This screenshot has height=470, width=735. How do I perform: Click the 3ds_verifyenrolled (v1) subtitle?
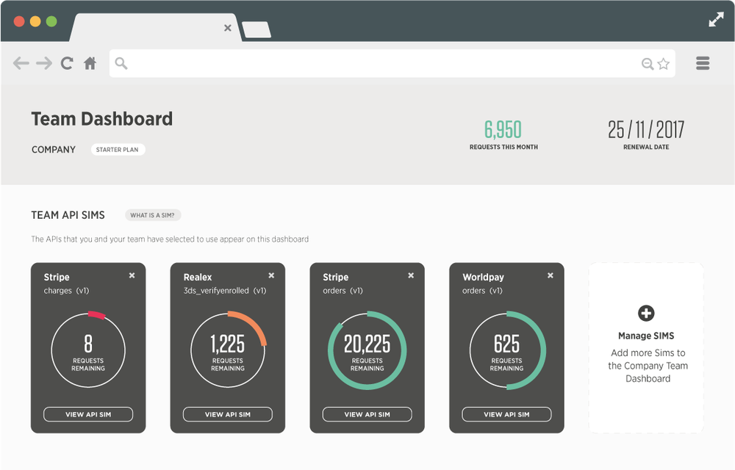coord(225,291)
